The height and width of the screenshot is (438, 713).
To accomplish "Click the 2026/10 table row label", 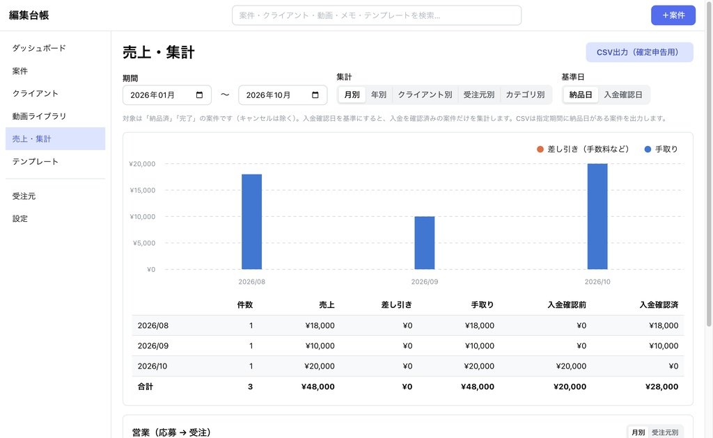I will tap(152, 366).
